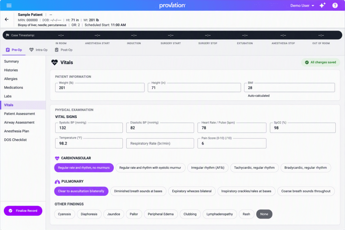Click the sparkle AI assistant icon

322,5
